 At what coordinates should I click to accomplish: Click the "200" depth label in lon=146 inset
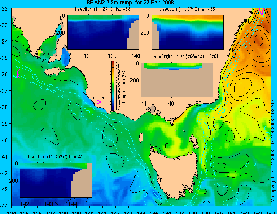(134, 80)
